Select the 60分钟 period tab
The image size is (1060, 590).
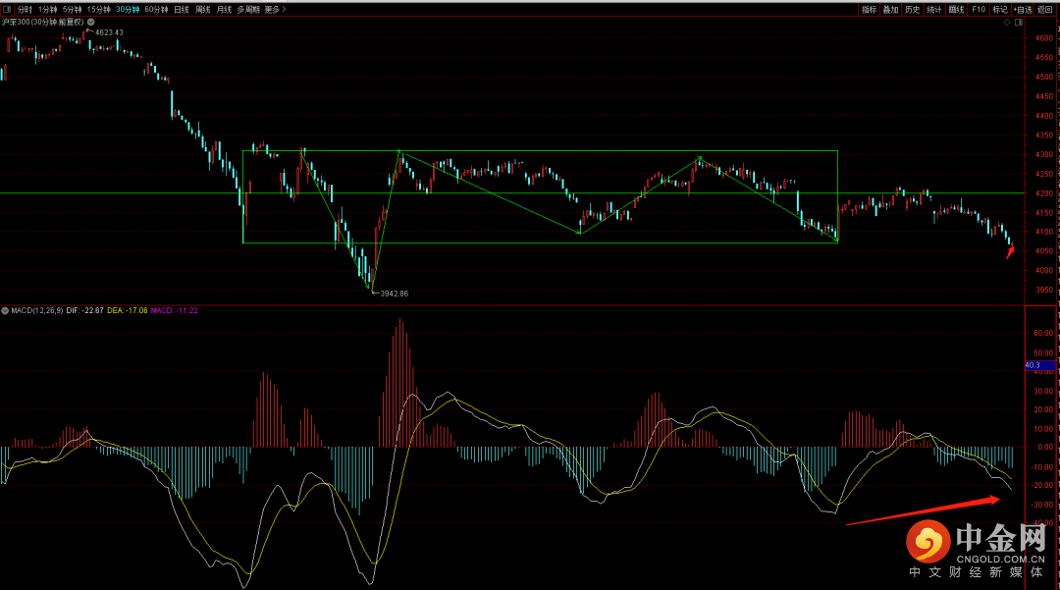click(155, 9)
